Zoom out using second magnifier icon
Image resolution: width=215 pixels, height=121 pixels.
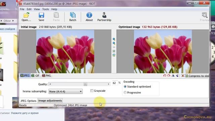[x=114, y=43]
